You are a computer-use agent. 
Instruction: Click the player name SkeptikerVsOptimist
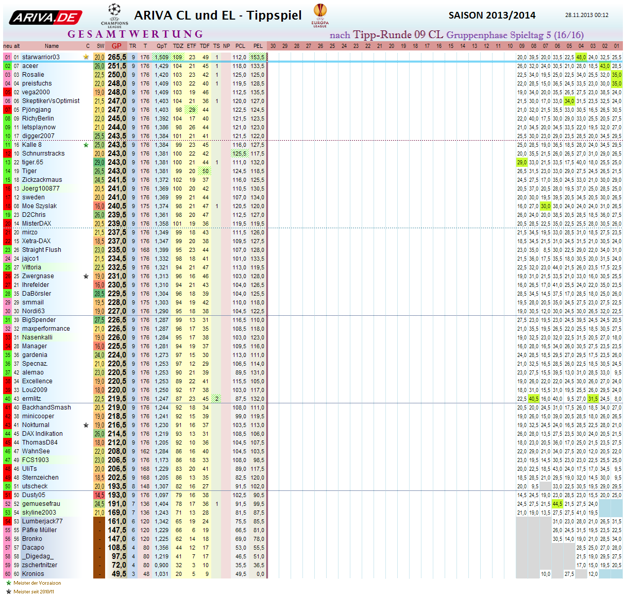click(51, 101)
